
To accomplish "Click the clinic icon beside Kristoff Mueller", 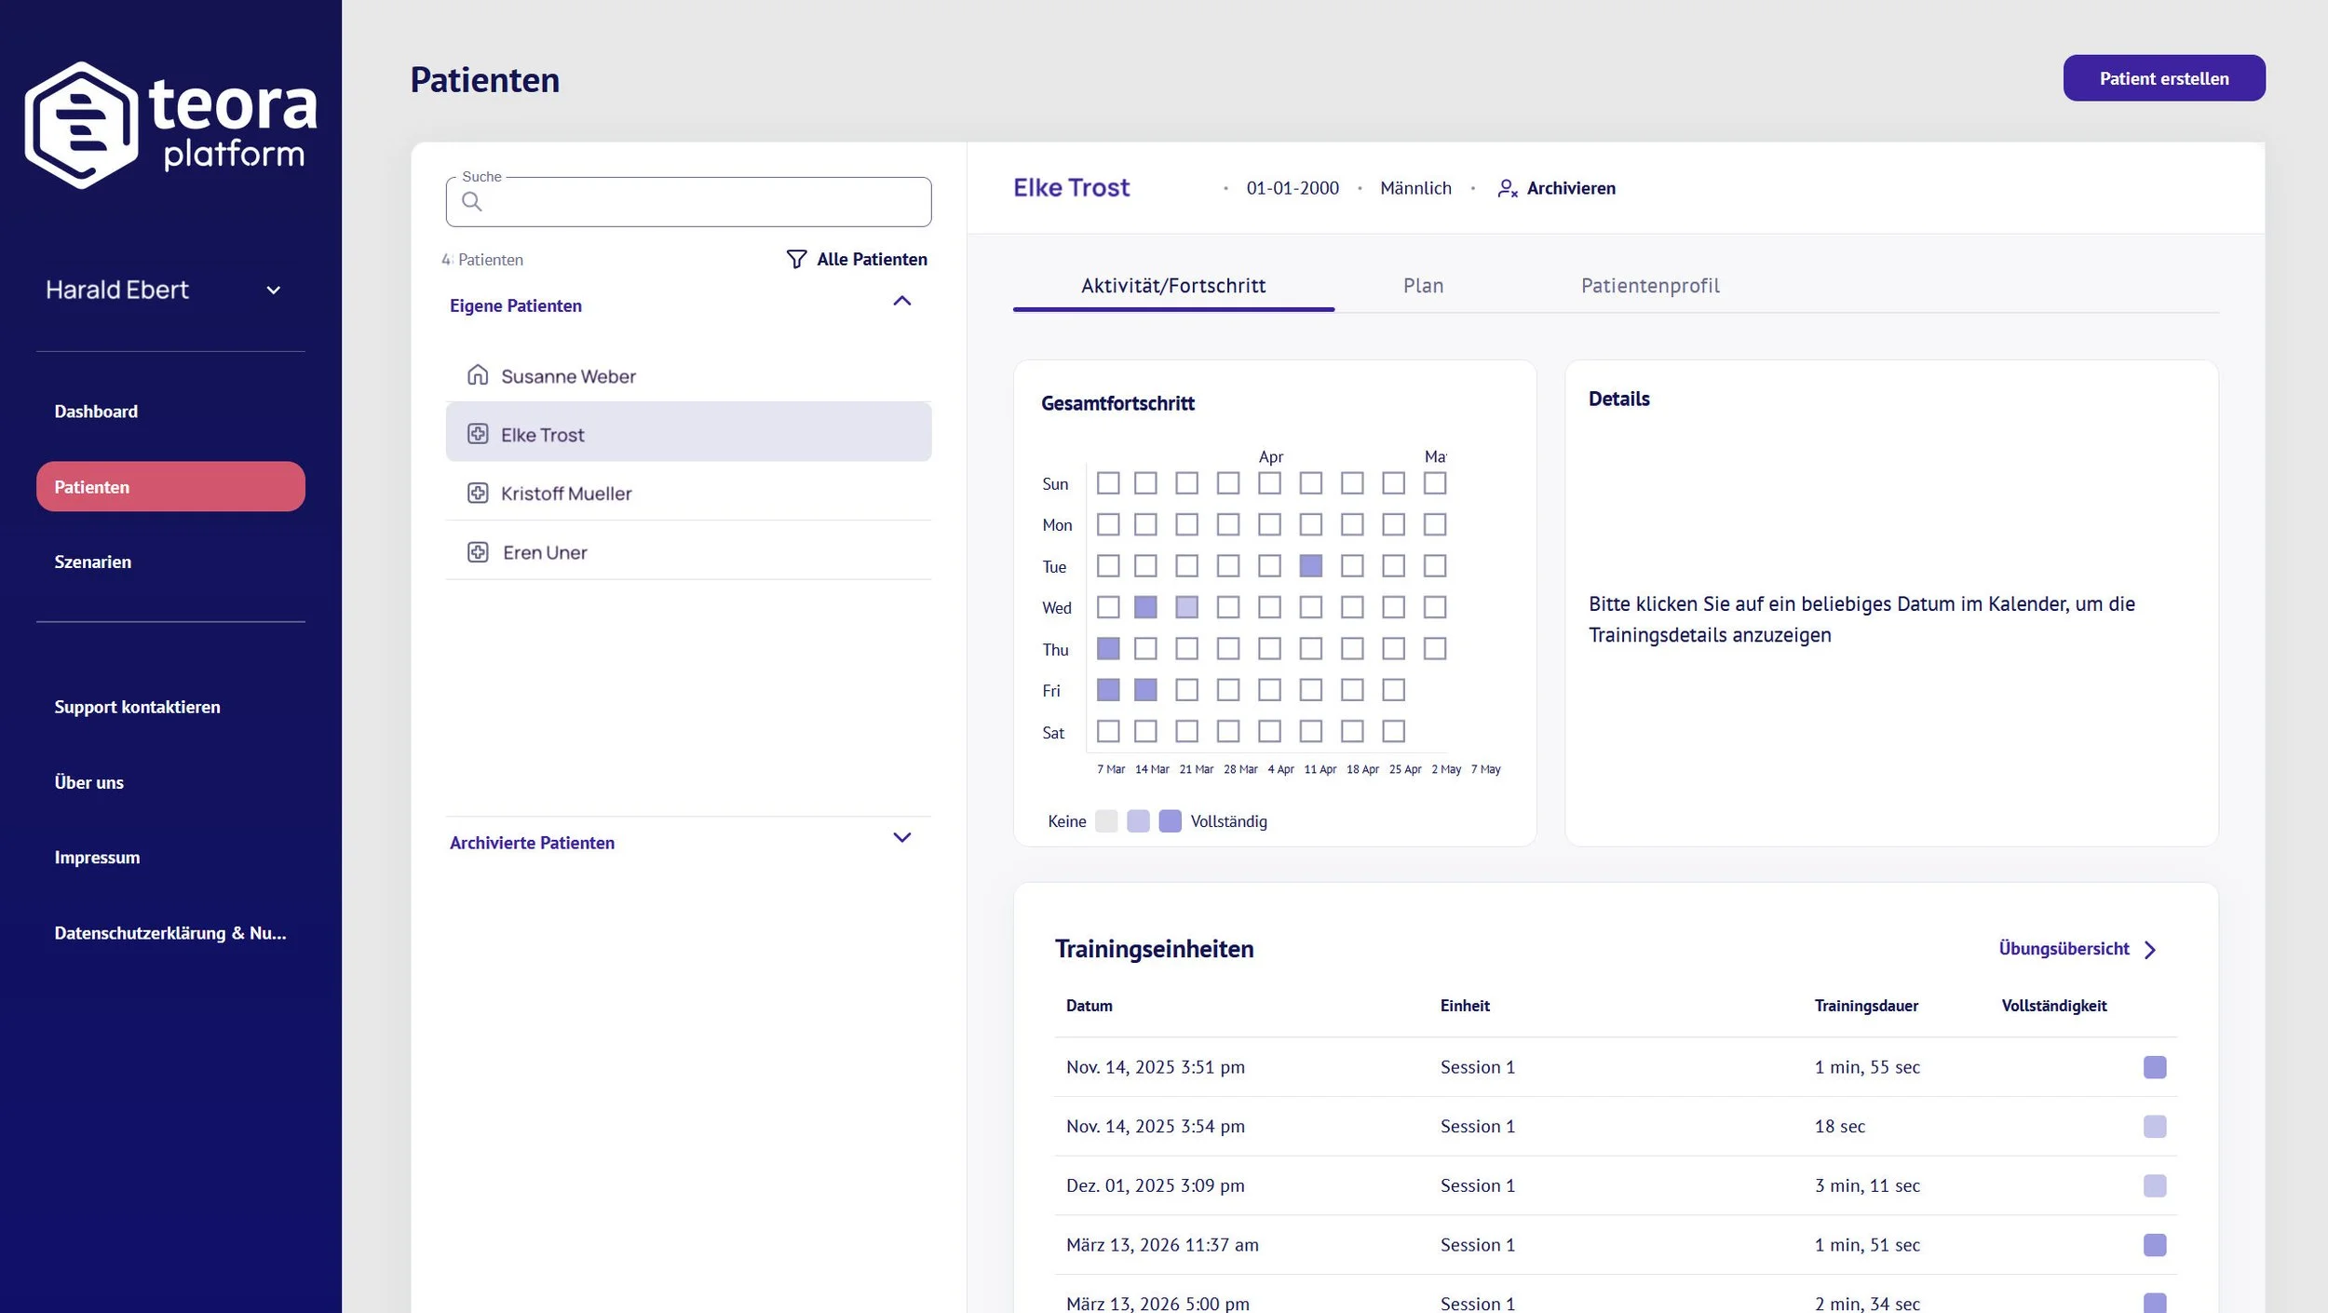I will 478,493.
